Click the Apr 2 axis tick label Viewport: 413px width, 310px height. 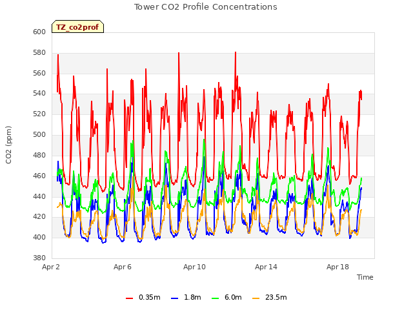coord(51,267)
